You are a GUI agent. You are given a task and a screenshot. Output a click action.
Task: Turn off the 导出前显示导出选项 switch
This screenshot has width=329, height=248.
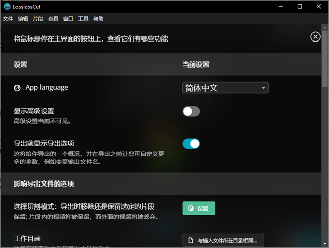tap(191, 144)
